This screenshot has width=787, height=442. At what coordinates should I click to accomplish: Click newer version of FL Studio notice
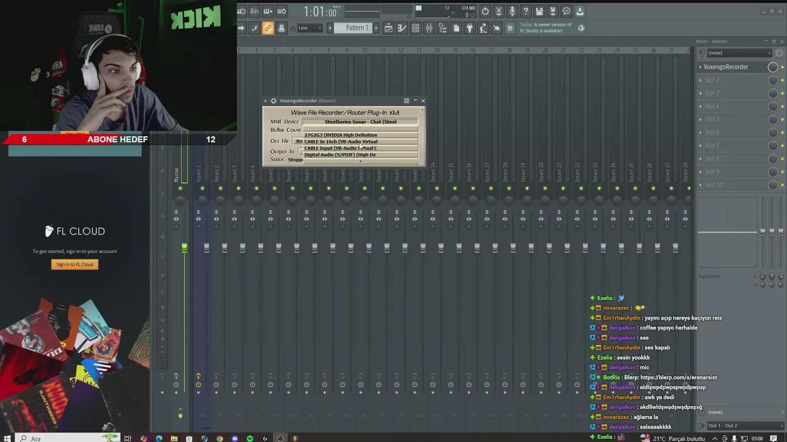point(545,28)
